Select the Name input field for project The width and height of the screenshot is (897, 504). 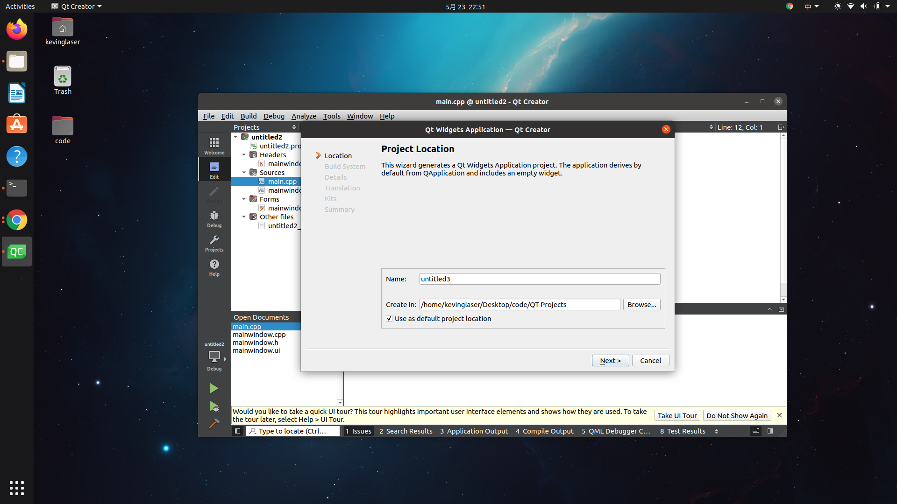539,279
